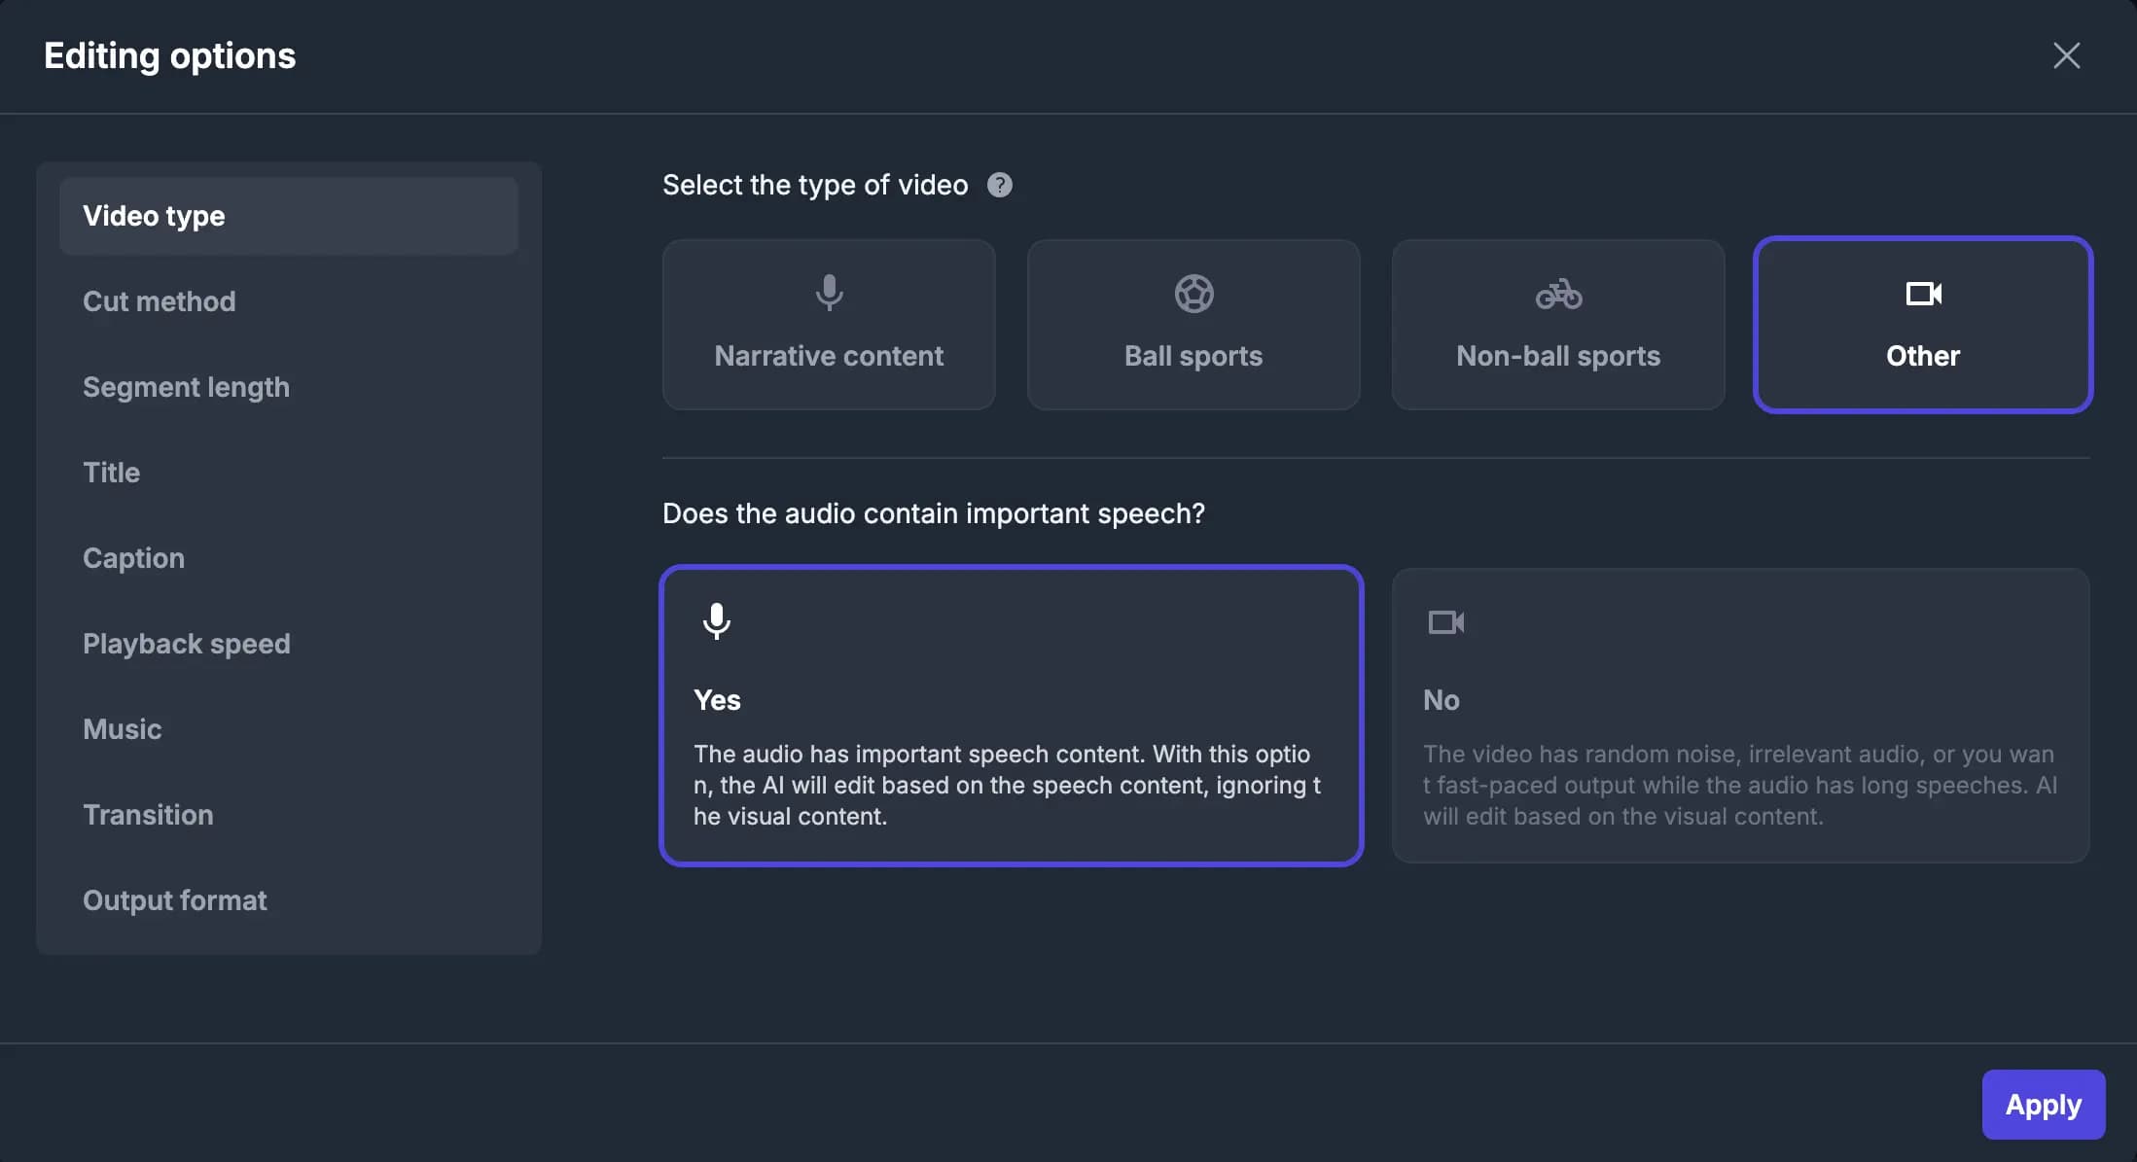This screenshot has width=2137, height=1162.
Task: Apply the editing options
Action: tap(2043, 1105)
